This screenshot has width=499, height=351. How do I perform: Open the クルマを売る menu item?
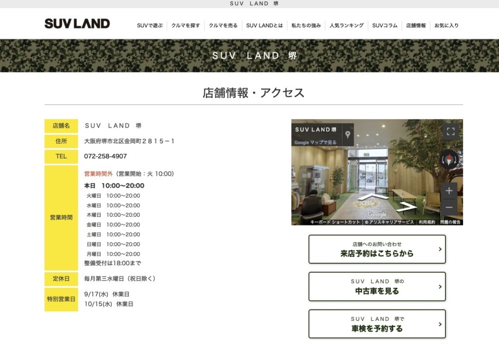pos(223,25)
